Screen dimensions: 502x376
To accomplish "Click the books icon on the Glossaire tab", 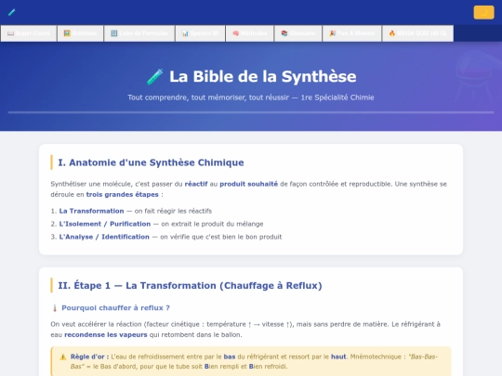I will pos(284,33).
